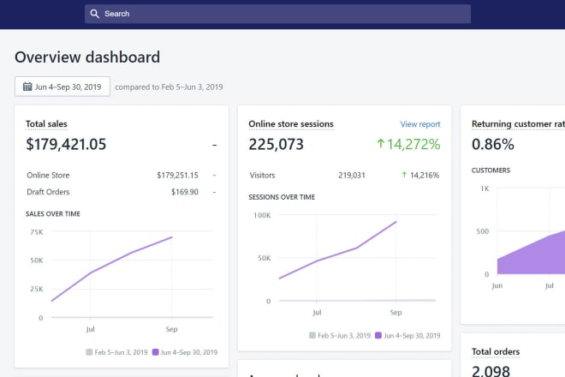565x377 pixels.
Task: Click the $179,421.05 total sales value
Action: point(66,144)
